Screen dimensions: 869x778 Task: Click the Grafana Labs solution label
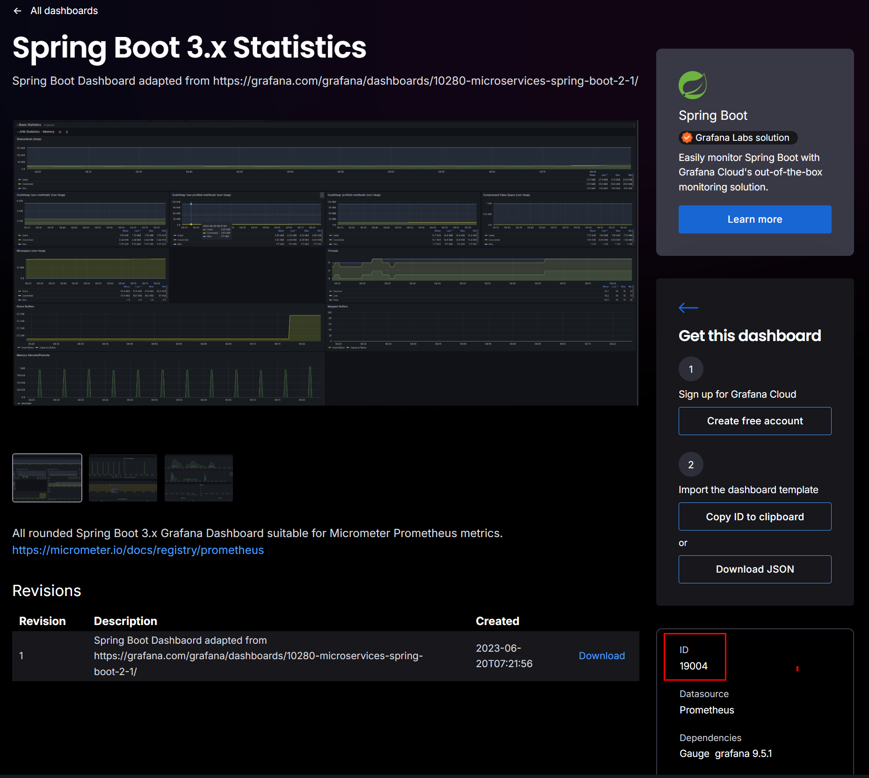pyautogui.click(x=742, y=138)
